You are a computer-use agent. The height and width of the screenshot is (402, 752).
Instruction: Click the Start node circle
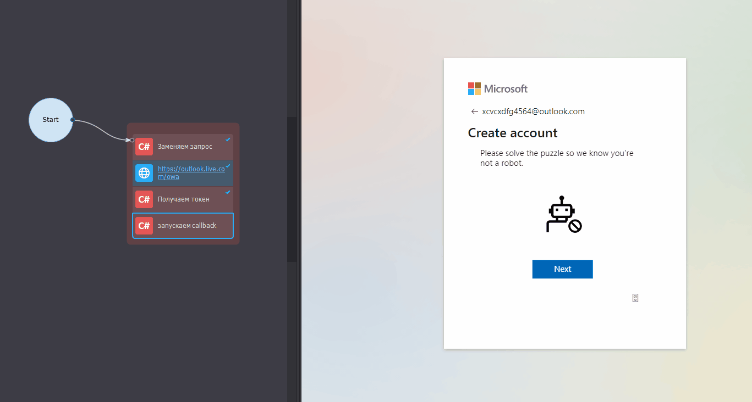coord(51,120)
